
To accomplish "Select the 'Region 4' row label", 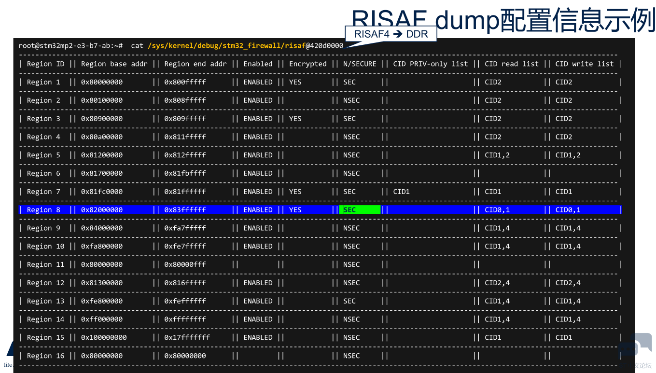I will click(x=43, y=137).
